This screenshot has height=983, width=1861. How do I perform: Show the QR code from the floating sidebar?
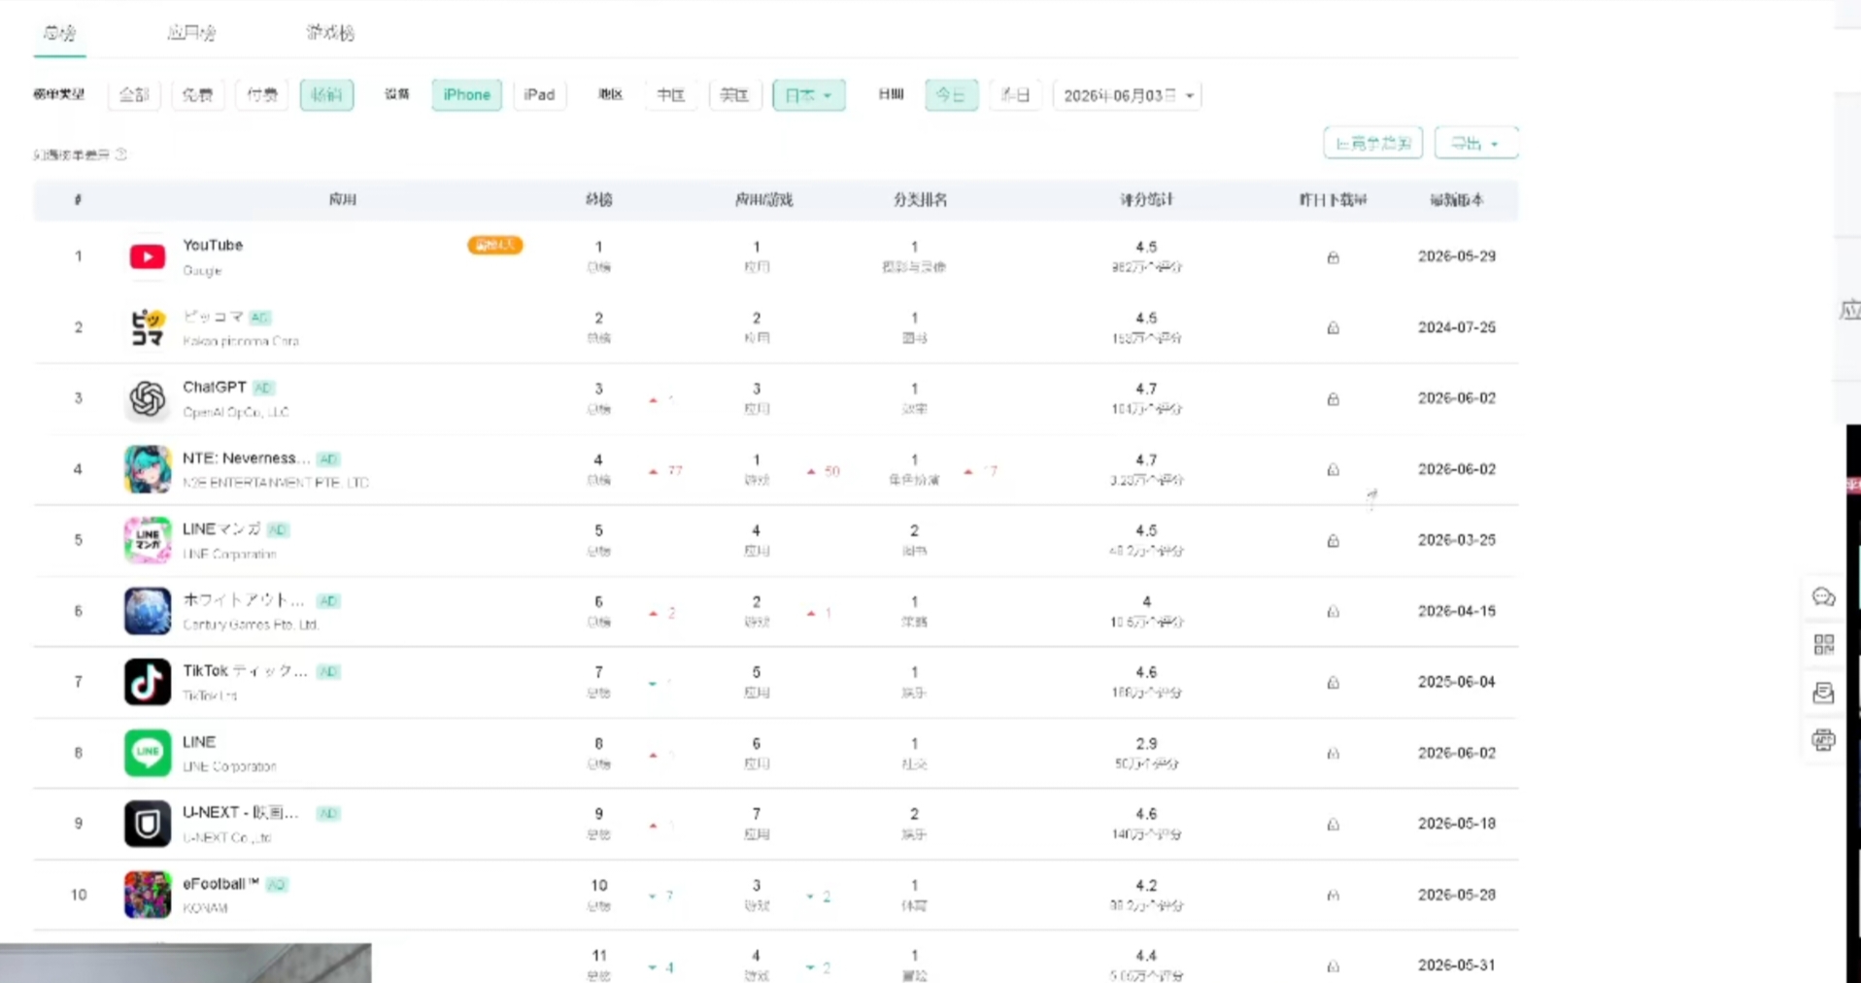[x=1823, y=645]
